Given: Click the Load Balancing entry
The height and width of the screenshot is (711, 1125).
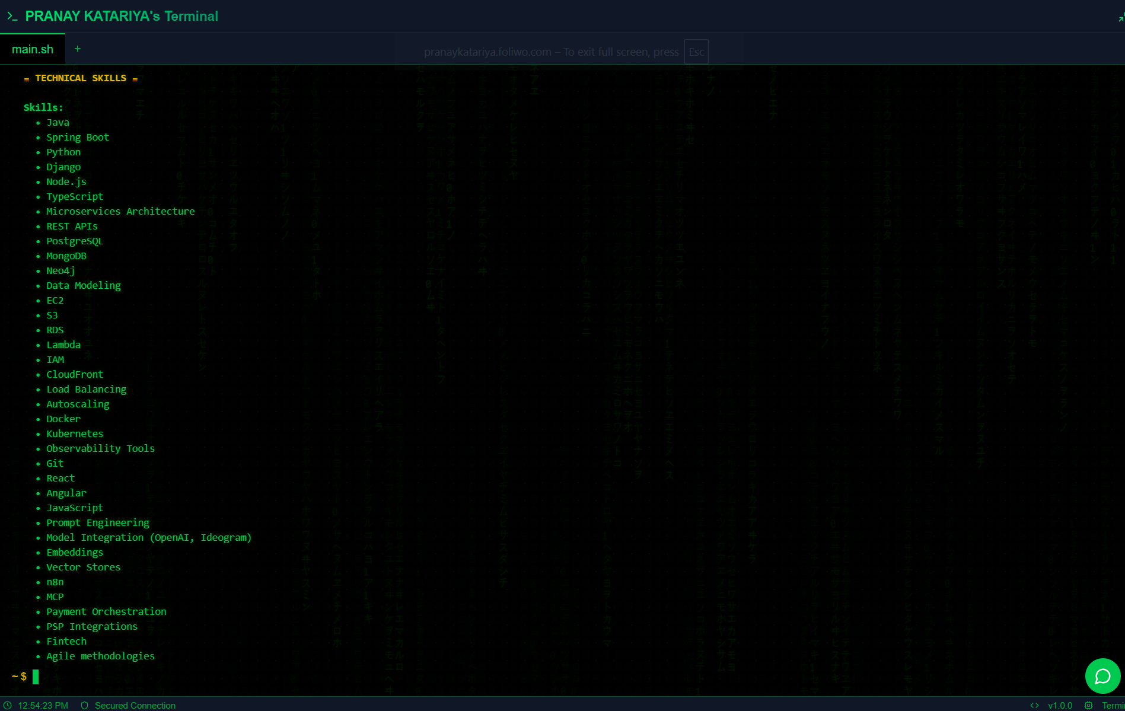Looking at the screenshot, I should click(87, 389).
